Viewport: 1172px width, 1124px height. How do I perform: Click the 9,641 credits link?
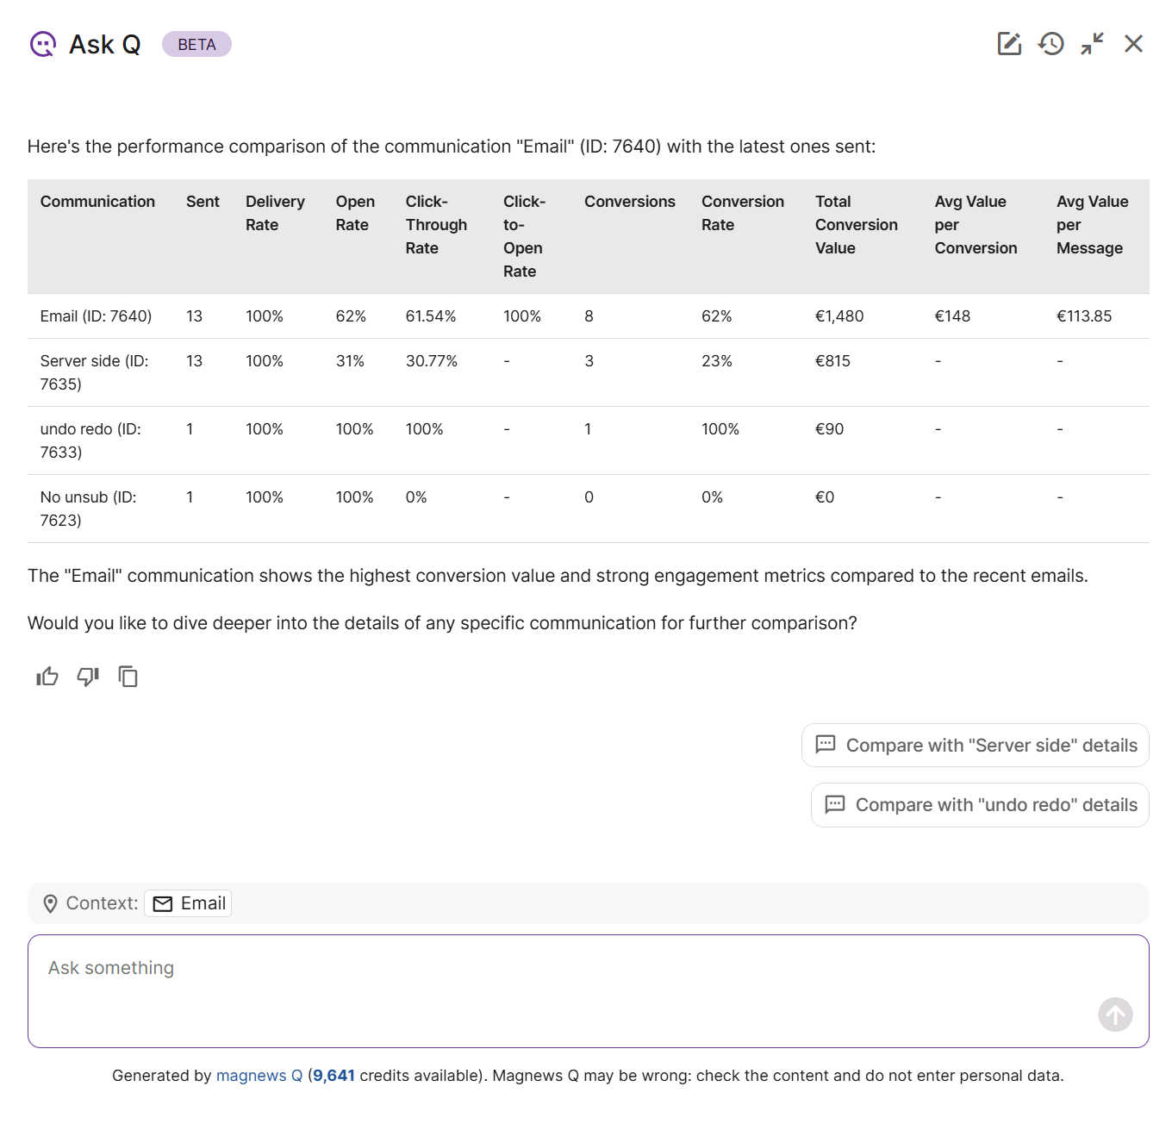[334, 1076]
